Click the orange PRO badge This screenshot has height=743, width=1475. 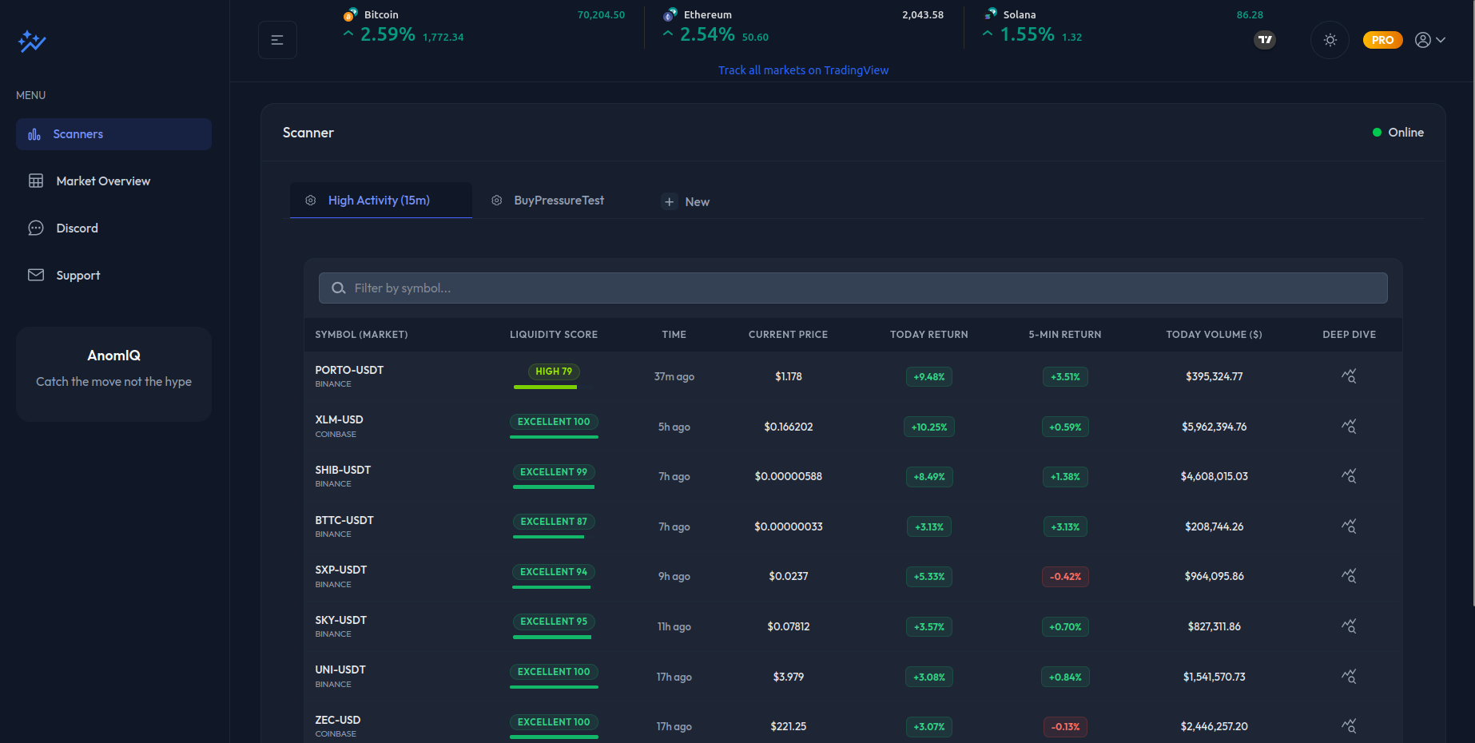1382,39
